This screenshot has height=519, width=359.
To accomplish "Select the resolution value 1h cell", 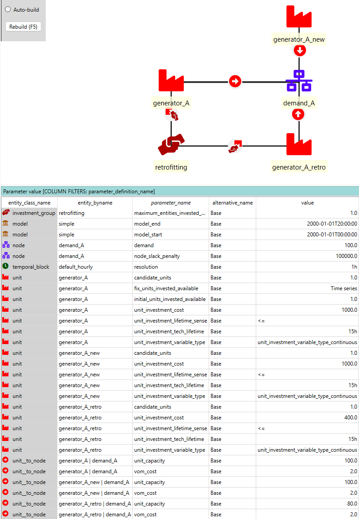I will (307, 267).
